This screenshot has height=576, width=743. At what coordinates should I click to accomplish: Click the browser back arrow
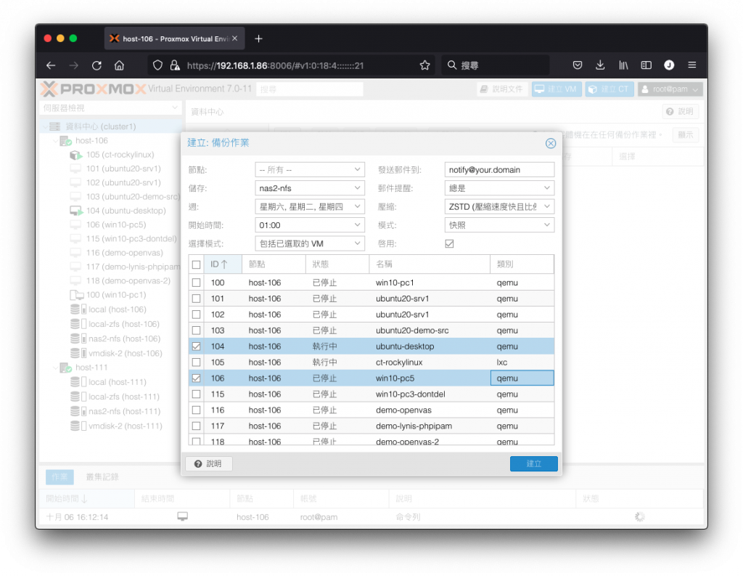tap(52, 65)
